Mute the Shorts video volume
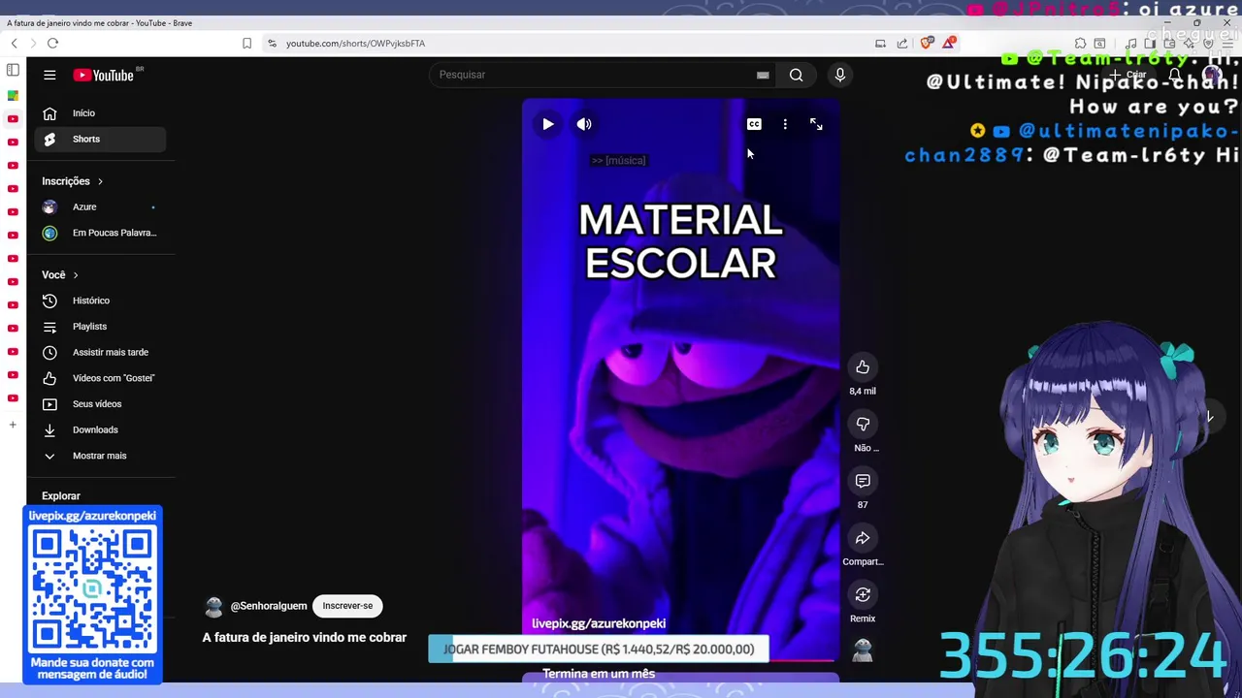 pyautogui.click(x=584, y=124)
